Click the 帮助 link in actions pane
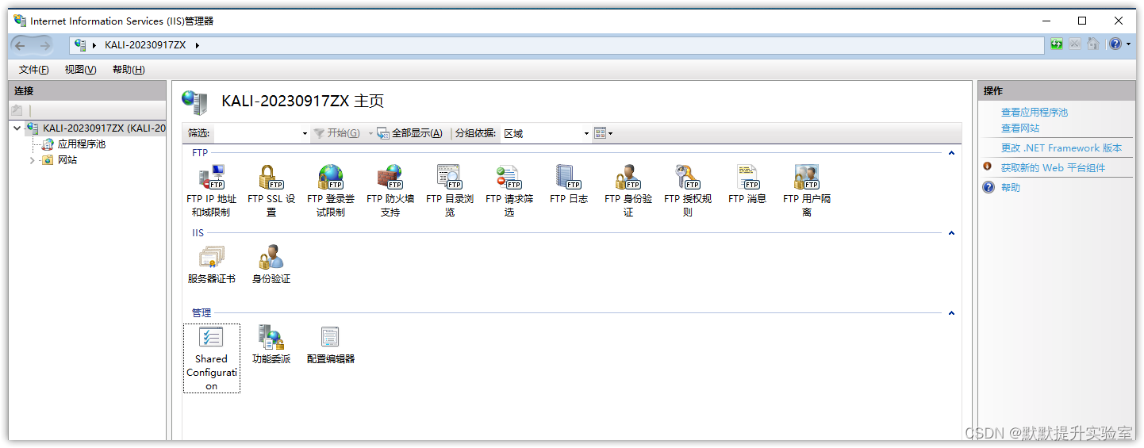The width and height of the screenshot is (1144, 448). tap(1011, 188)
